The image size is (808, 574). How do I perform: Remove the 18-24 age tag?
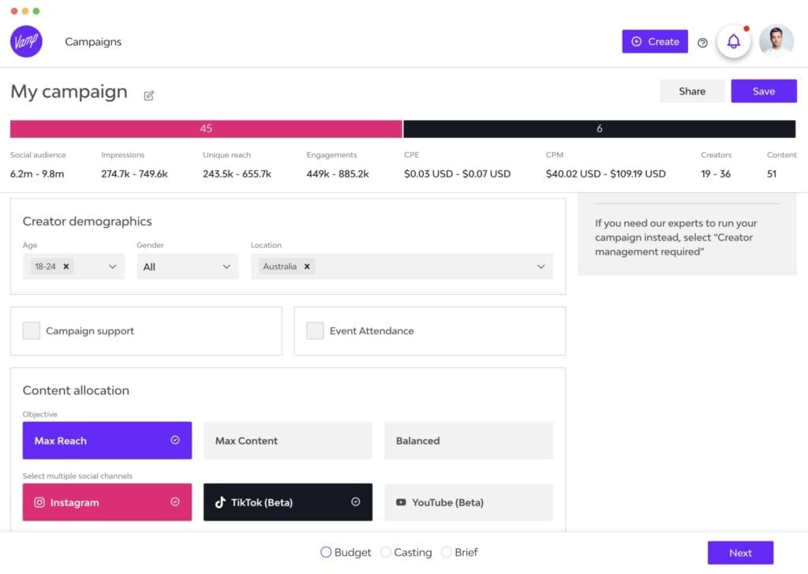coord(66,266)
